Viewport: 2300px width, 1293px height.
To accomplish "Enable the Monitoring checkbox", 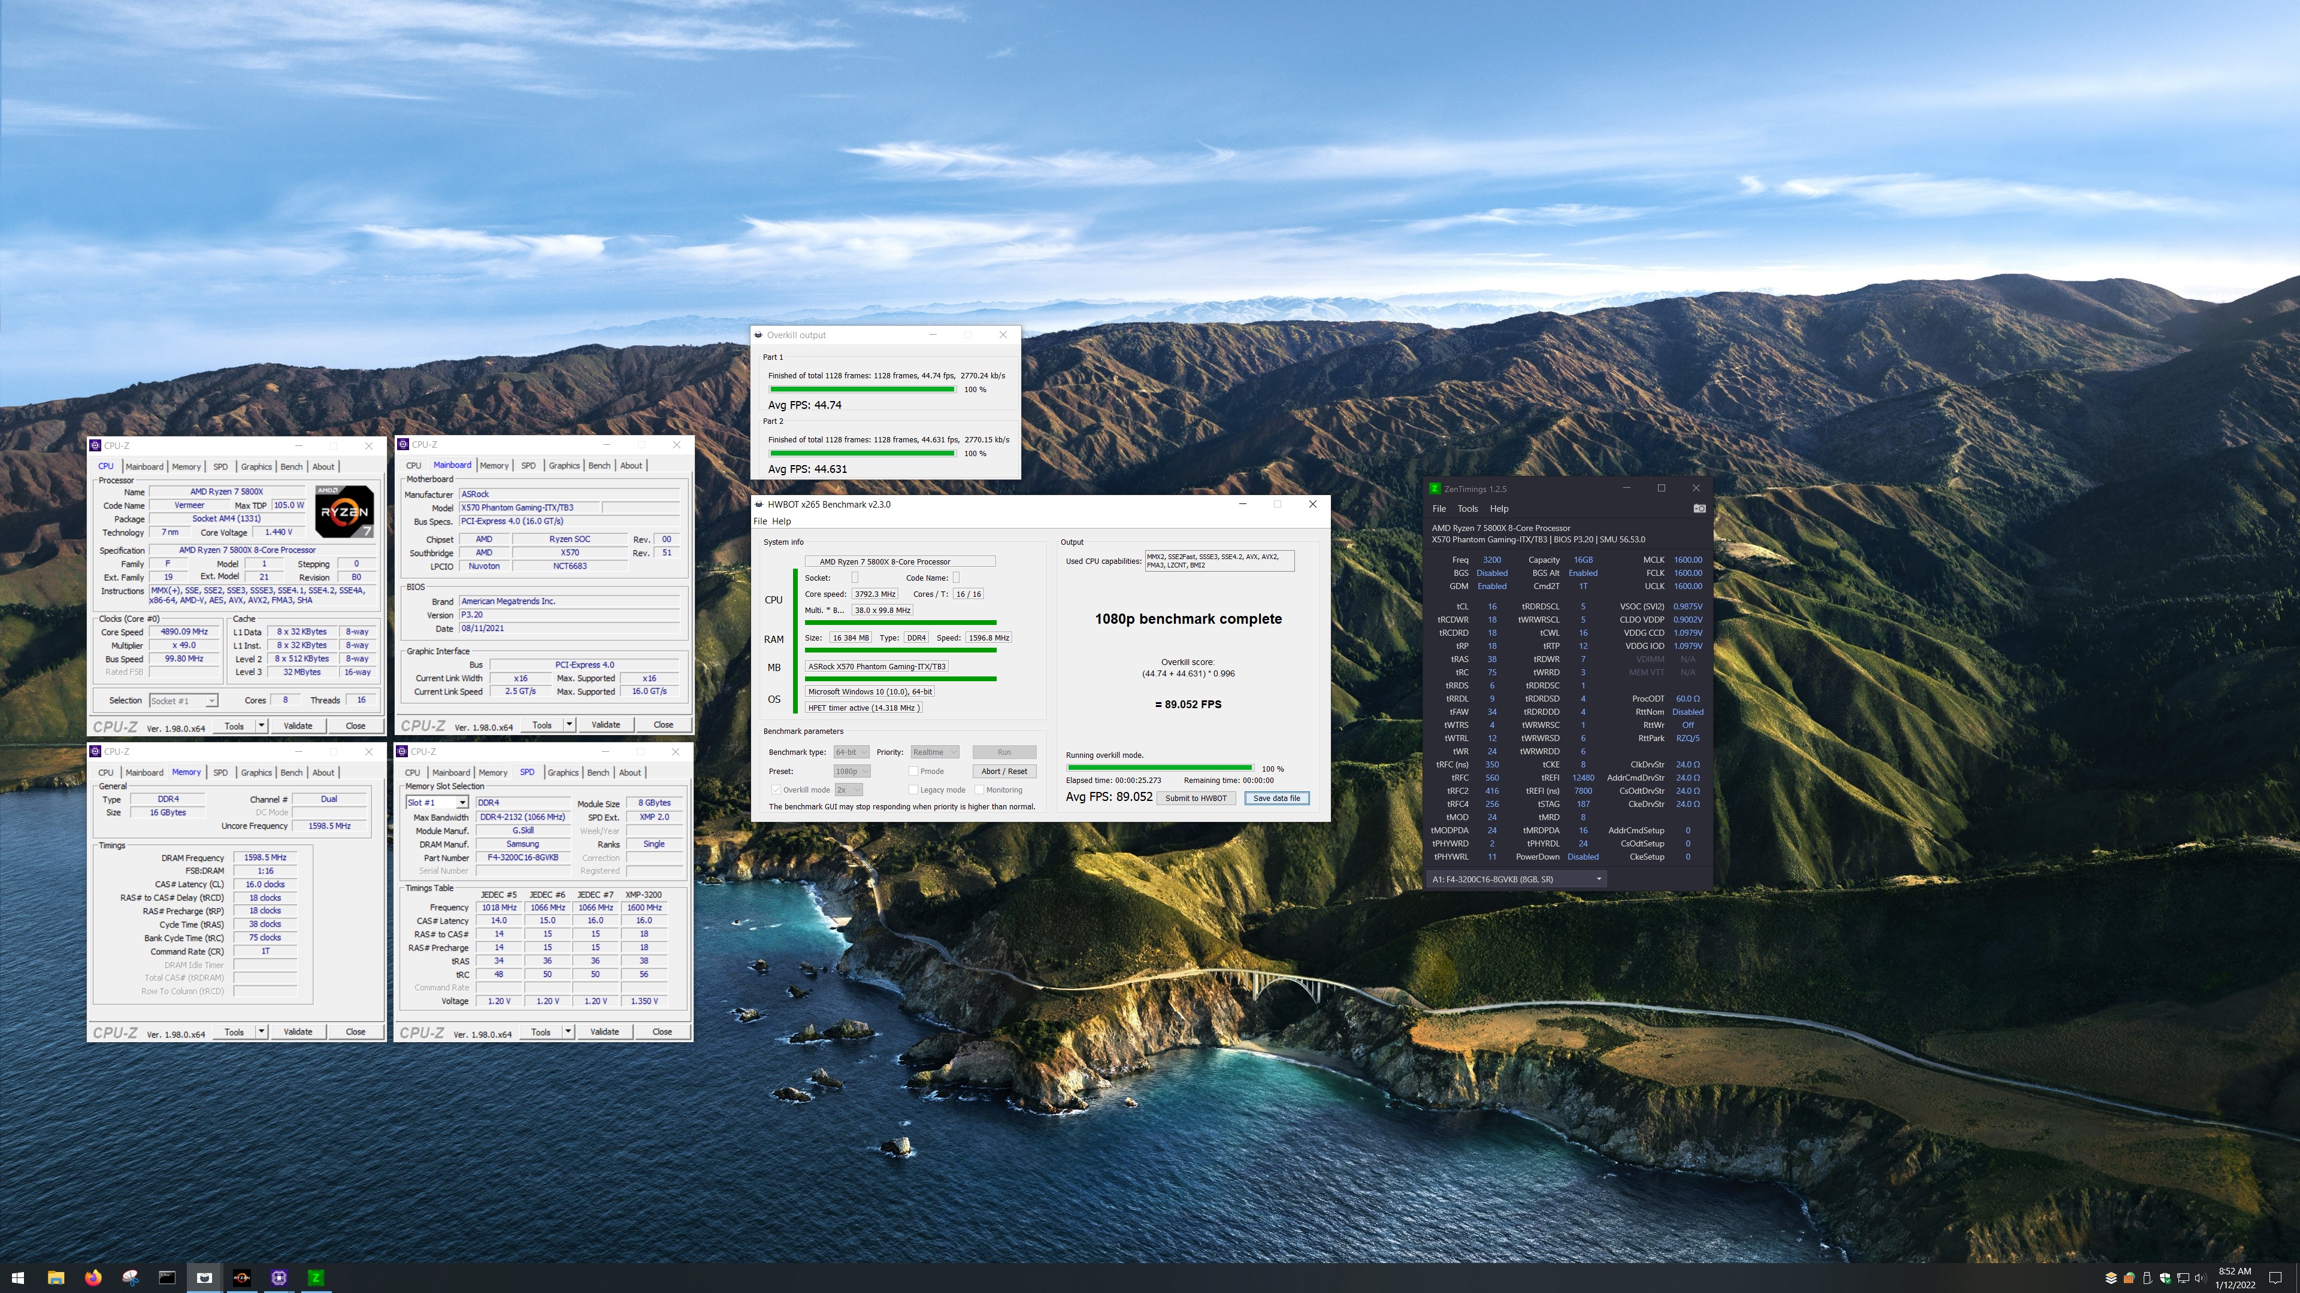I will [x=979, y=790].
